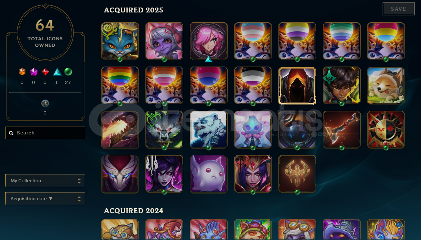Pick the gray wolf Warwick icon
421x240 pixels.
pyautogui.click(x=164, y=130)
